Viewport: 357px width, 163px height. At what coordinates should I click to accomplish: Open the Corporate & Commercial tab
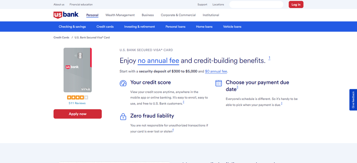click(178, 15)
